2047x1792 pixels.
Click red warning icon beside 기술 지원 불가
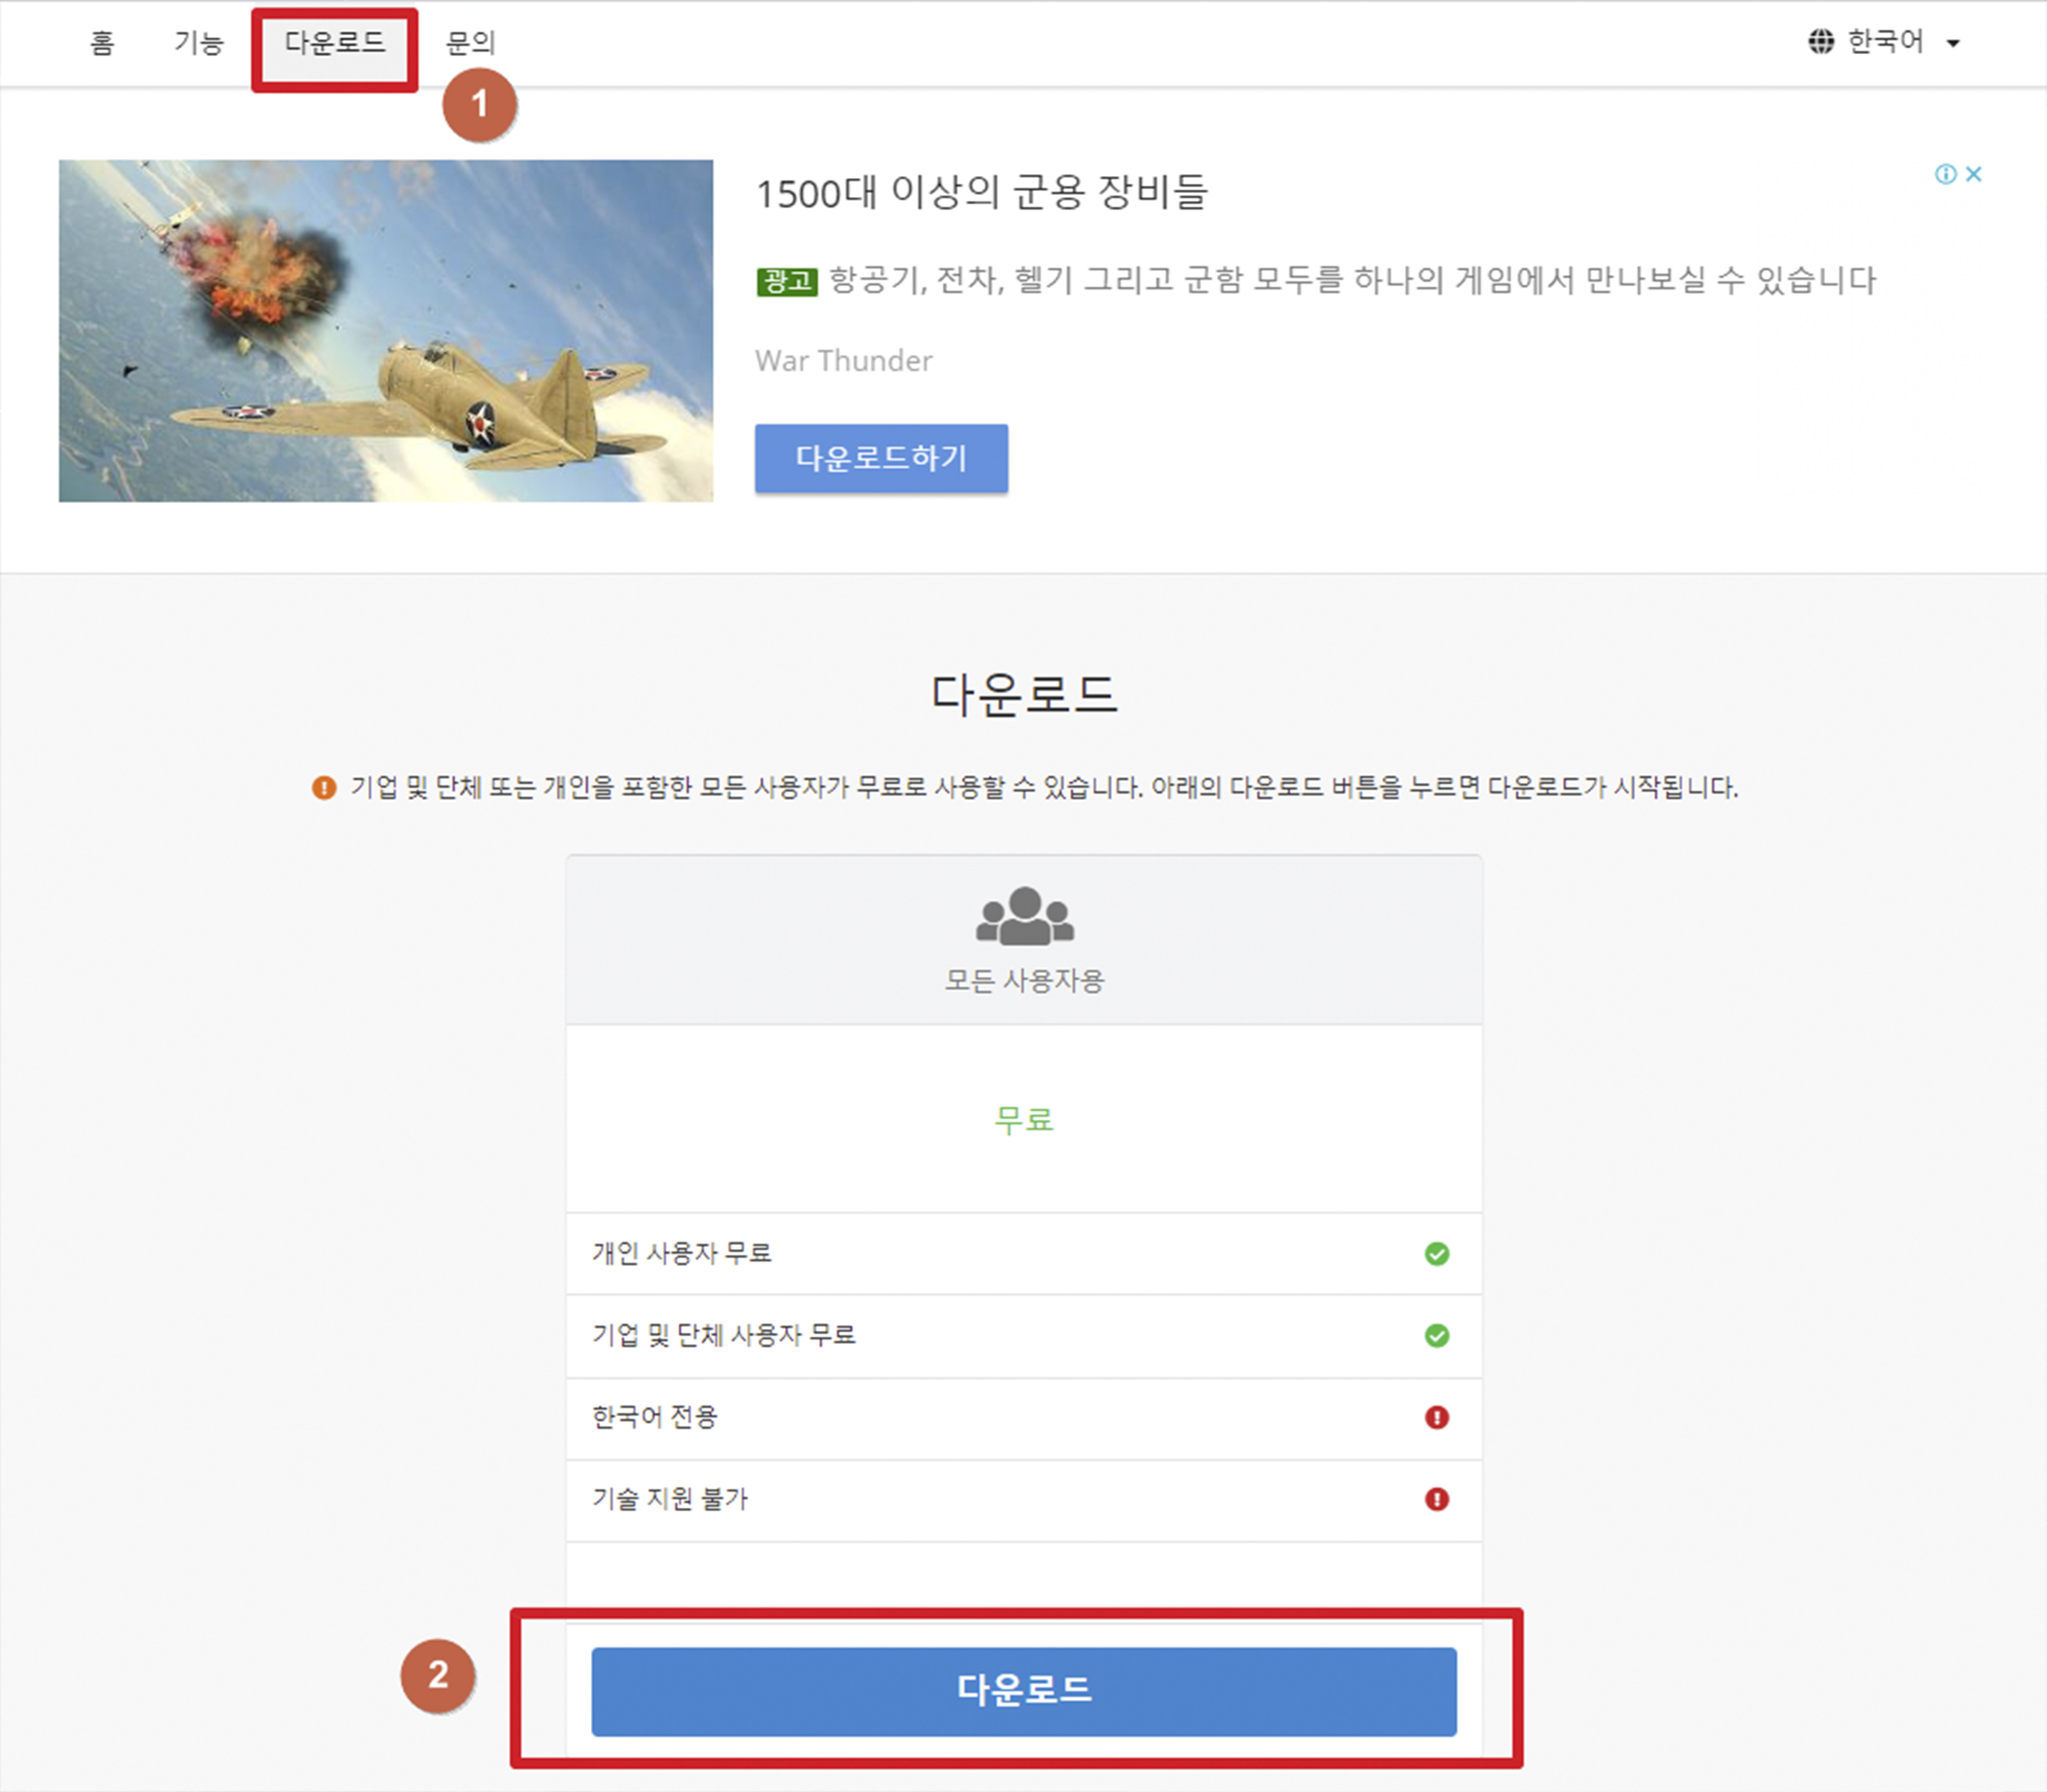point(1436,1499)
